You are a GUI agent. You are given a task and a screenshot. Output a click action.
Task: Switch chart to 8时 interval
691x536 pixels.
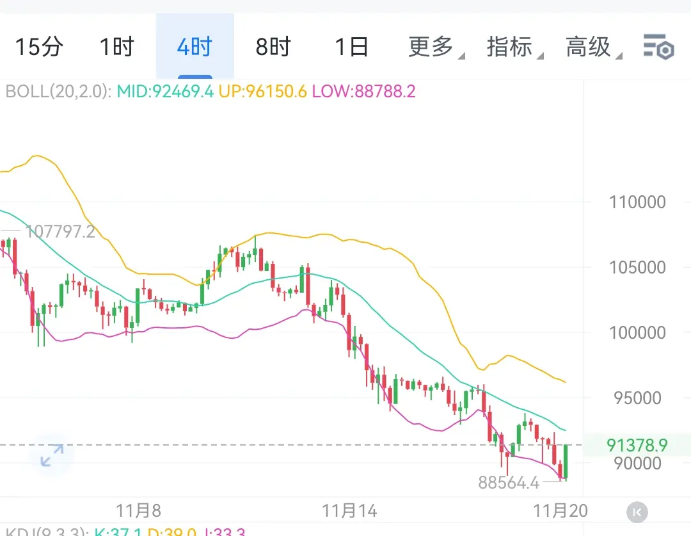pyautogui.click(x=273, y=46)
